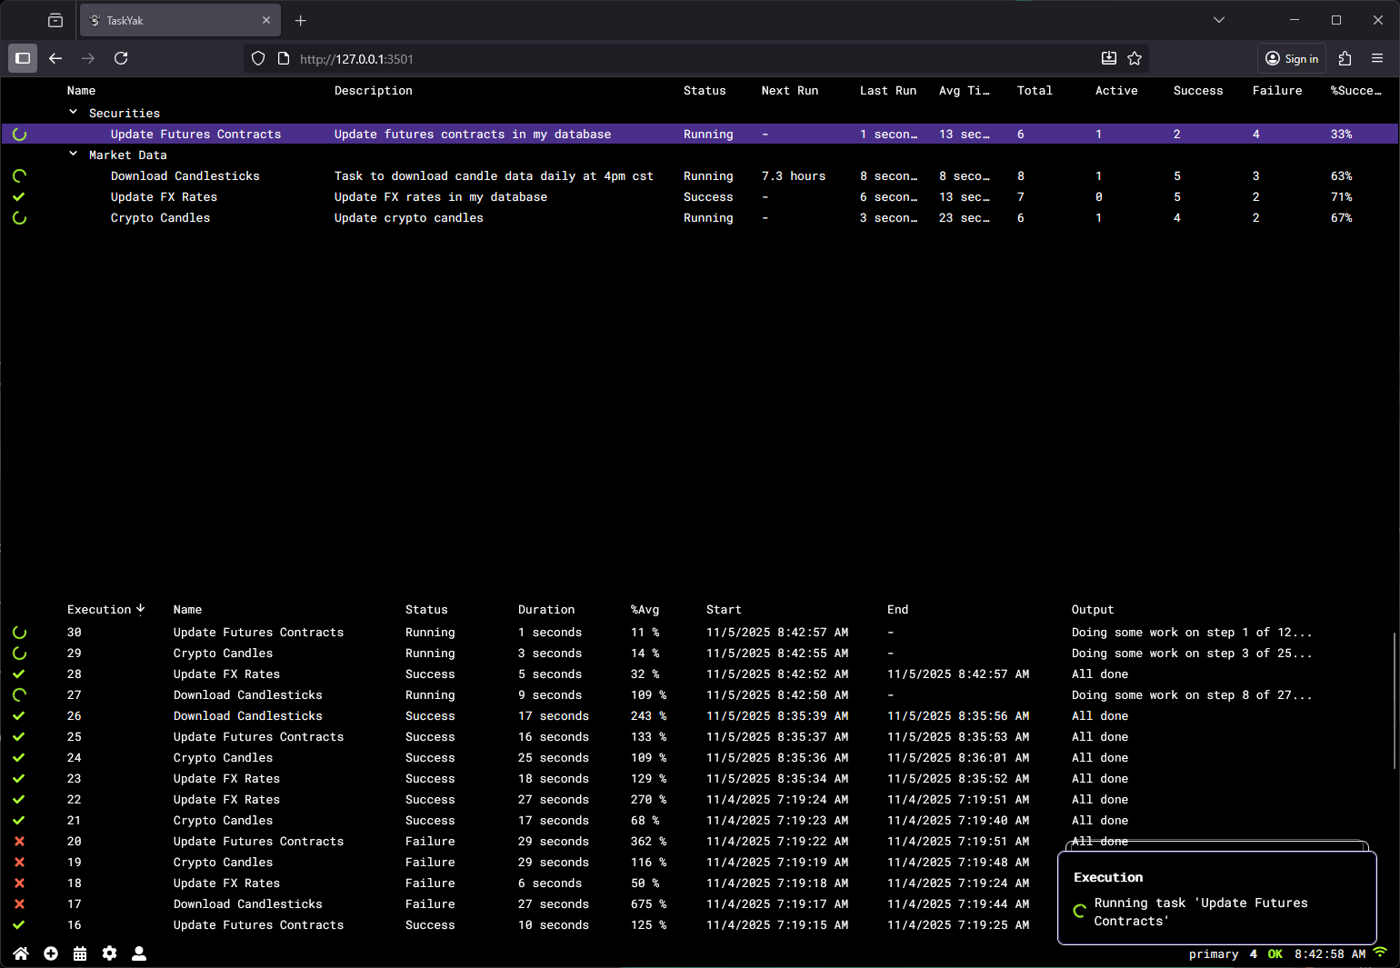
Task: Open the schedule calendar icon
Action: click(x=80, y=953)
